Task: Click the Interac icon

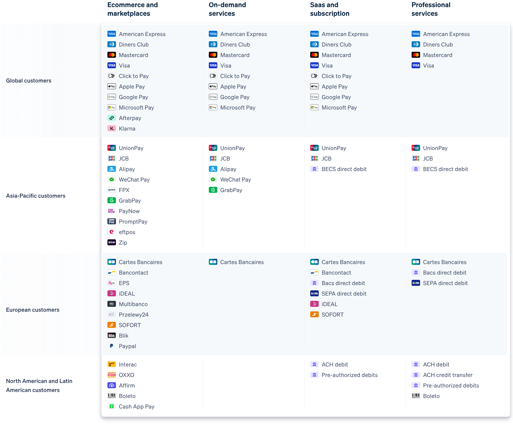Action: click(x=112, y=364)
